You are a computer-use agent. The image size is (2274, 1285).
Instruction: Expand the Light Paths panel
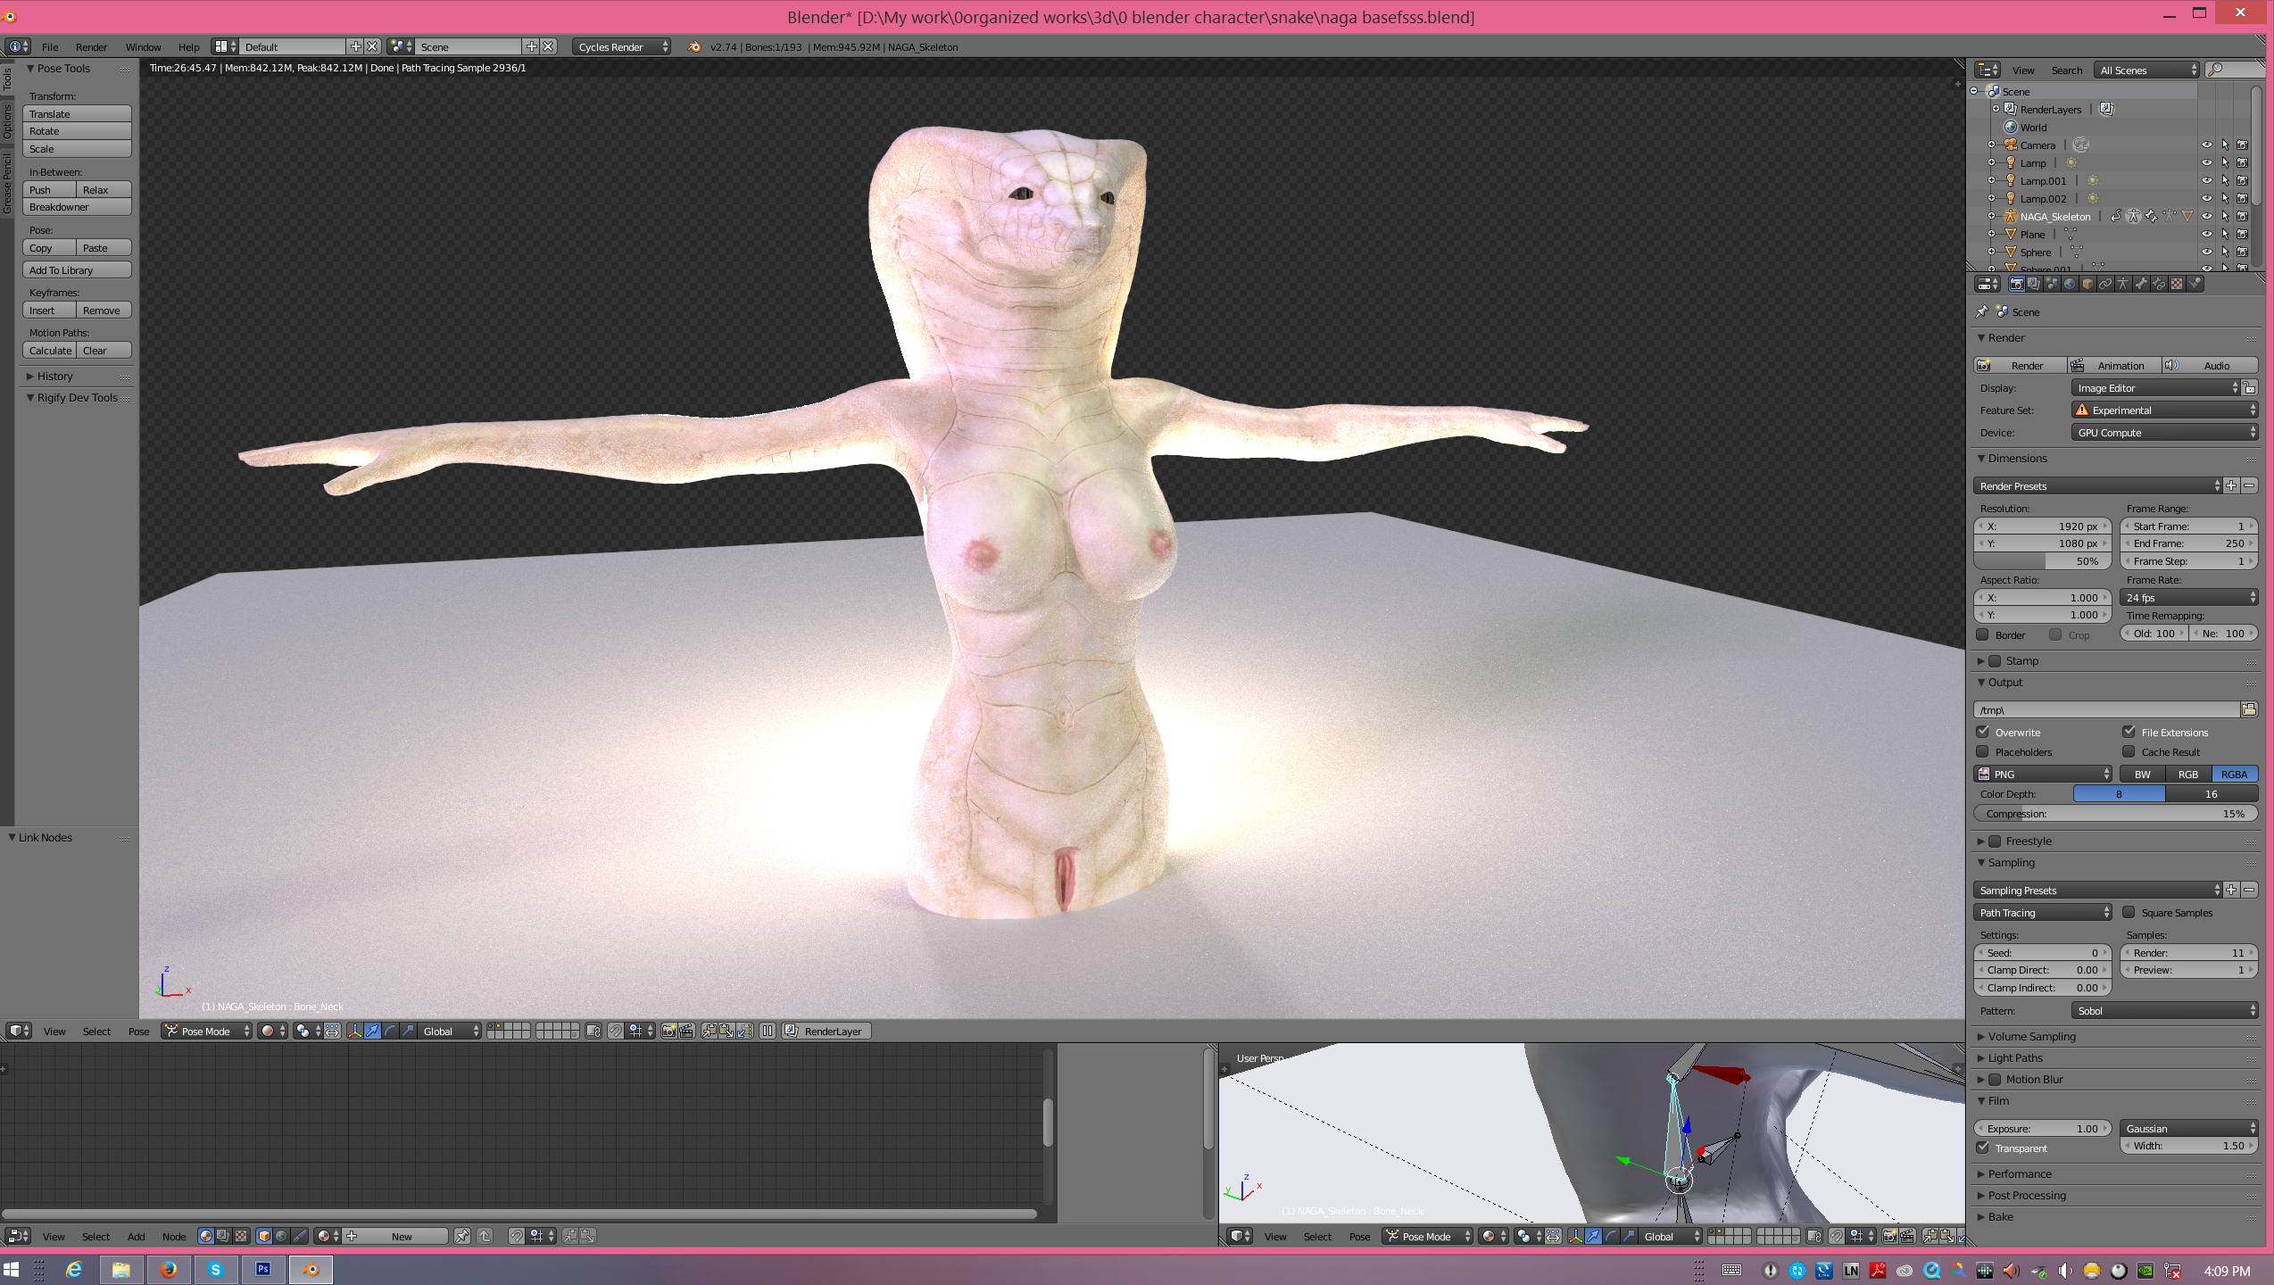[2015, 1057]
